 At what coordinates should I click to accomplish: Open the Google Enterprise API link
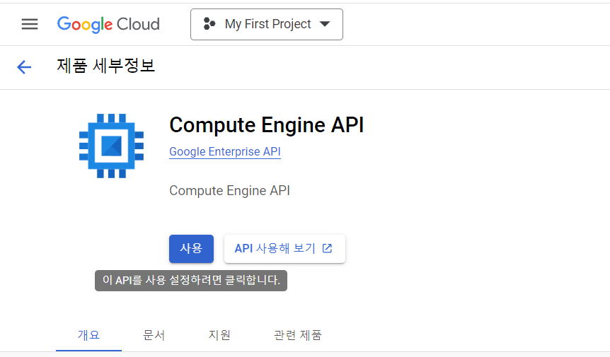point(225,151)
